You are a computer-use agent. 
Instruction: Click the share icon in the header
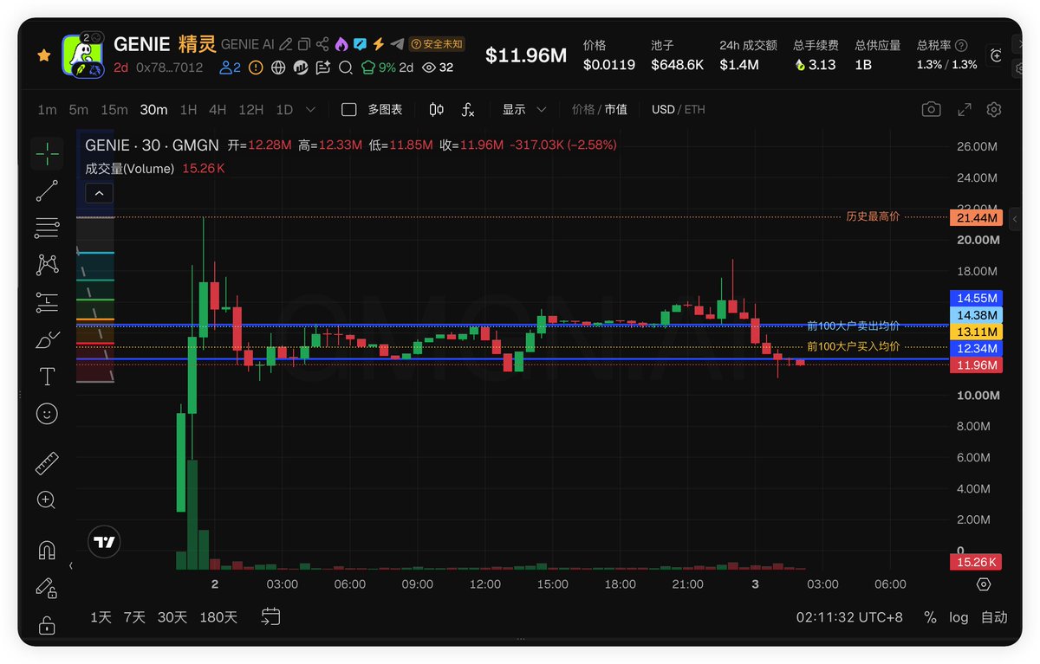(322, 44)
